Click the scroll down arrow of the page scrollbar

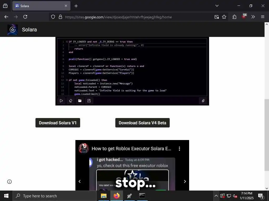pos(267,188)
